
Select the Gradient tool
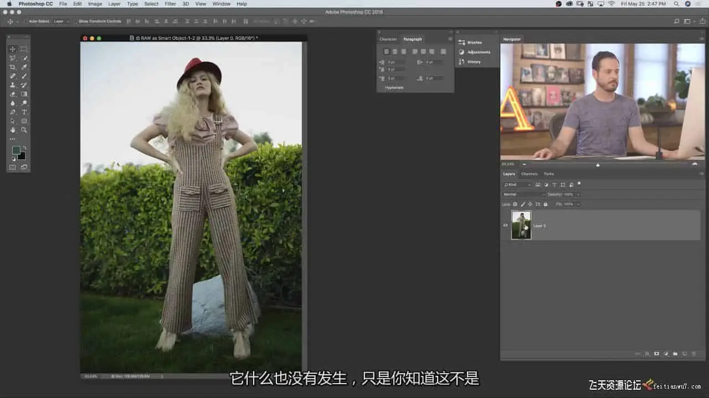tap(24, 94)
